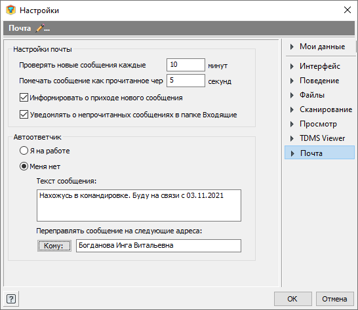Expand the Мои данные section arrow
This screenshot has width=358, height=310.
tap(292, 47)
